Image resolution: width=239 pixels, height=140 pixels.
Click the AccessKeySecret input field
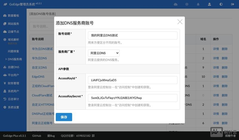(133, 98)
